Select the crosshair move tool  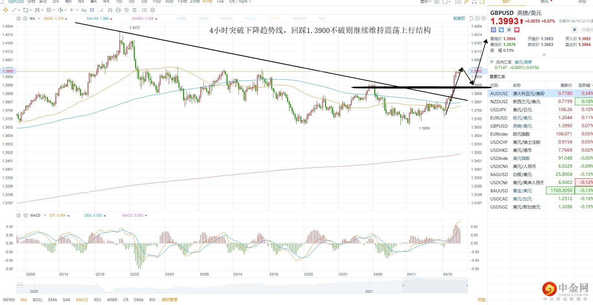(6, 10)
